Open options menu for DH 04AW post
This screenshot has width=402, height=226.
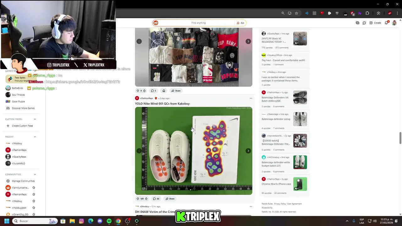coord(251,207)
